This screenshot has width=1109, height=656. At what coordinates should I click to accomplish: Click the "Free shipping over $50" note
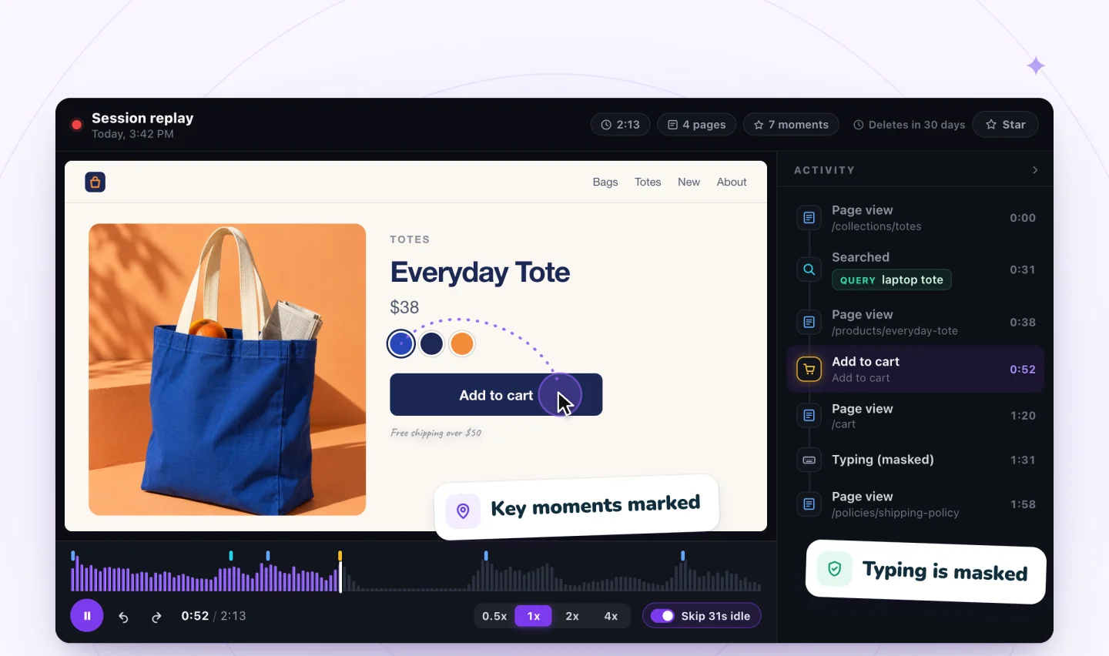click(436, 433)
